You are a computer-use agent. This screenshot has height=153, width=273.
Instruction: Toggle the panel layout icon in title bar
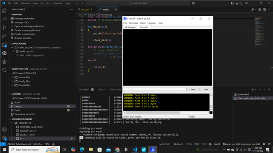[x=237, y=3]
